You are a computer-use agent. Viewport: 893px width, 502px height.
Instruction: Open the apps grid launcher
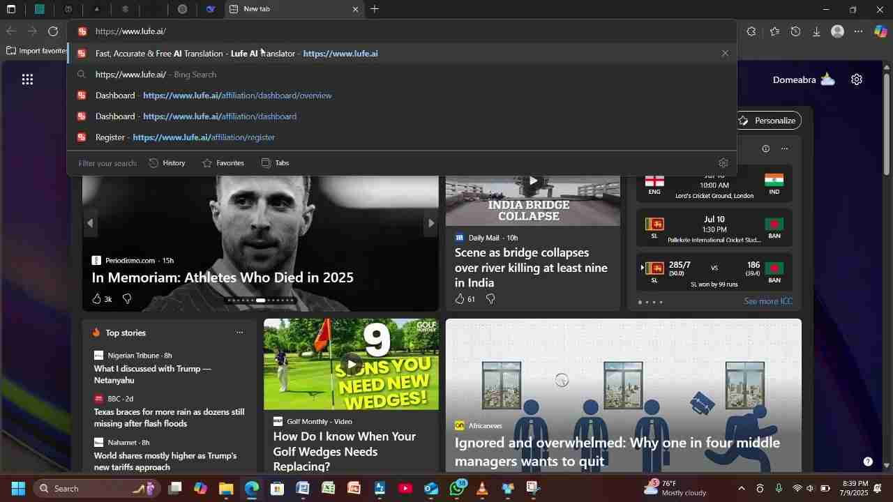pyautogui.click(x=27, y=79)
